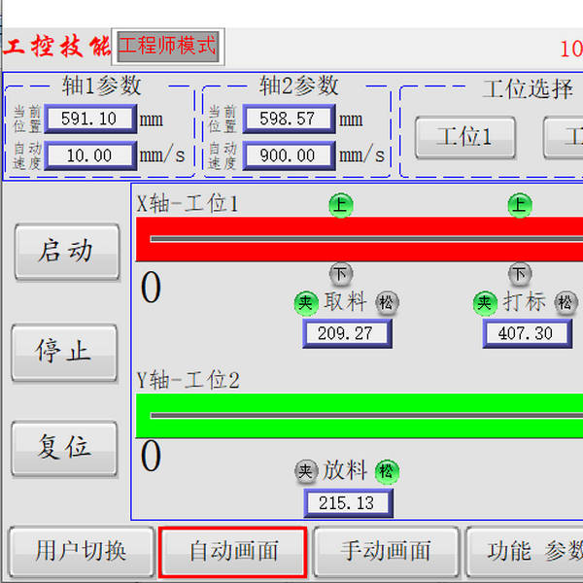Click the gray 下 indicator above 取料
583x583 pixels.
(x=341, y=274)
